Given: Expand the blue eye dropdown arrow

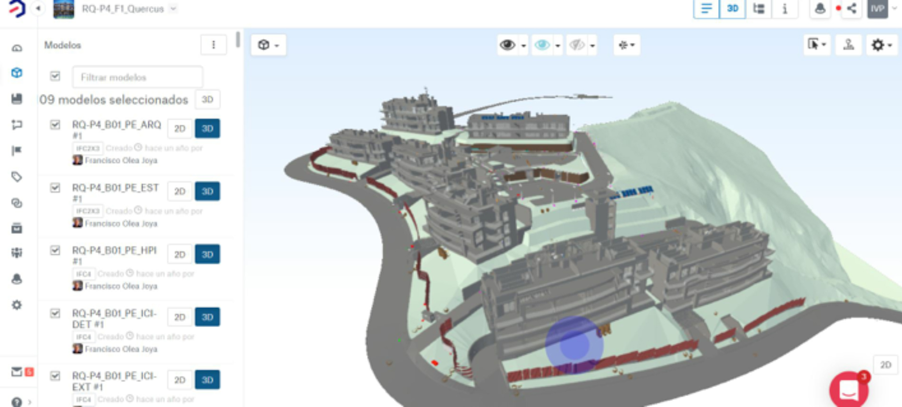Looking at the screenshot, I should [x=558, y=46].
